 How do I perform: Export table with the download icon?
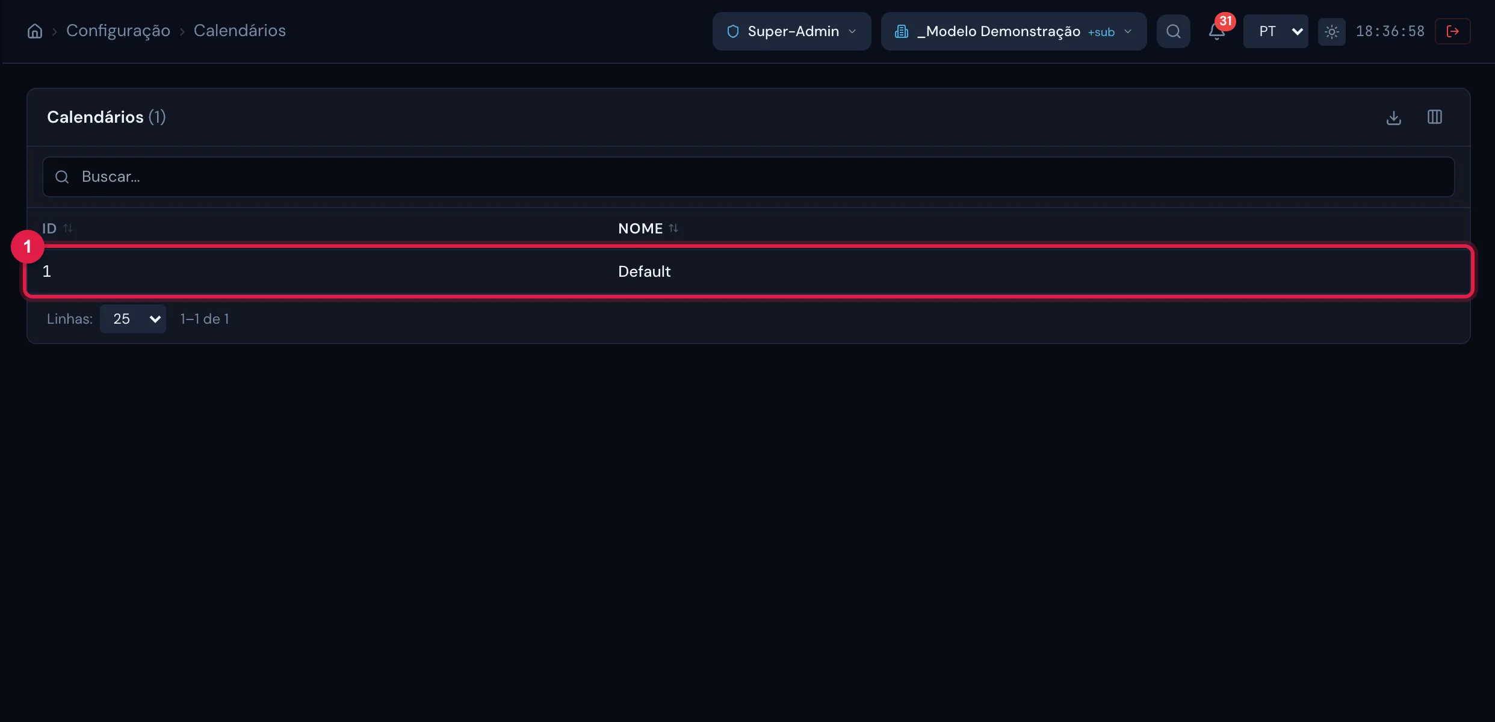pyautogui.click(x=1393, y=117)
